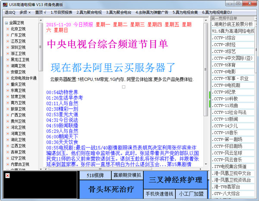Open 4.去除真为弹窗广告 menu
This screenshot has height=201, width=259.
pyautogui.click(x=152, y=13)
